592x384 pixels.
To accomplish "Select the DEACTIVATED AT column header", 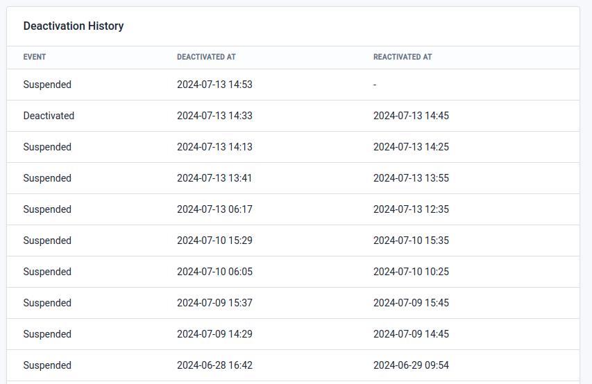I will 206,57.
